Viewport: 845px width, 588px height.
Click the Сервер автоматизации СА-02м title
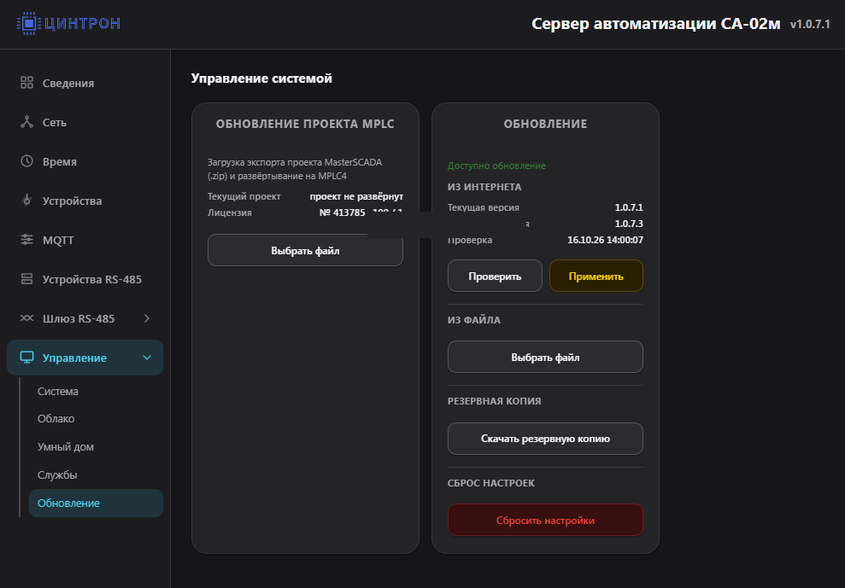tap(656, 24)
